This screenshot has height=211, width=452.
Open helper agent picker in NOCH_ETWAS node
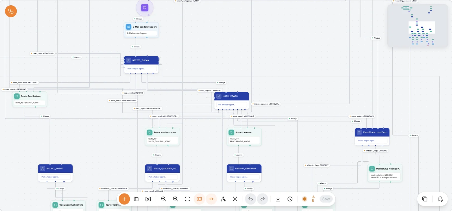[x=232, y=105]
